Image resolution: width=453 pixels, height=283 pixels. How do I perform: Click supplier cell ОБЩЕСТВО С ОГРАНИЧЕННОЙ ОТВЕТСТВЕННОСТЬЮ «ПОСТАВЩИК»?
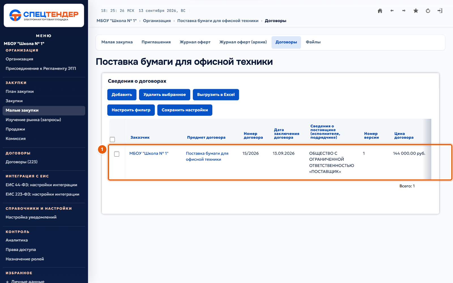tap(332, 162)
